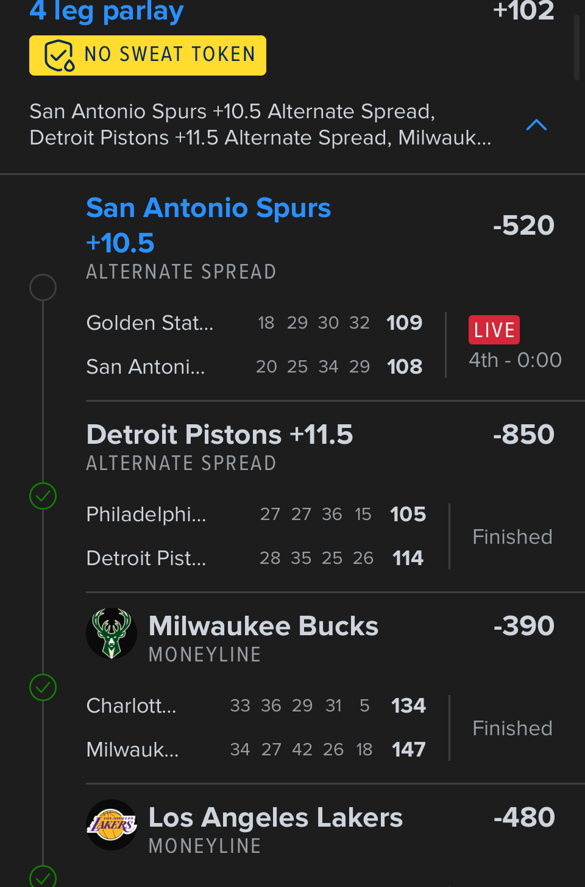Click the -520 odds for Spurs
The height and width of the screenshot is (887, 585).
pyautogui.click(x=523, y=225)
